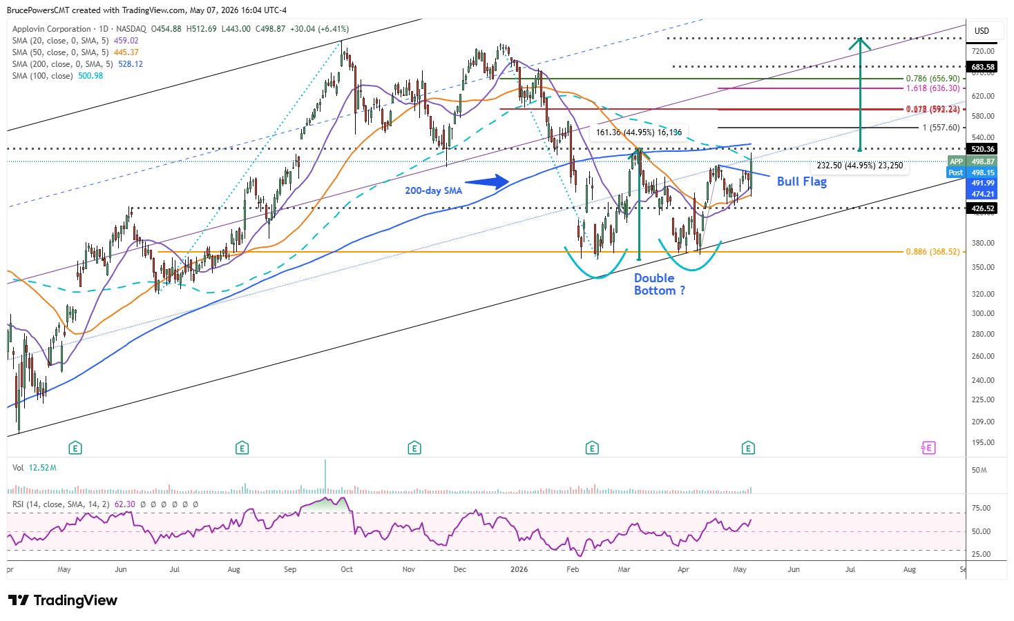The width and height of the screenshot is (1014, 621).
Task: Select the Double Bottom ? annotation
Action: 660,284
